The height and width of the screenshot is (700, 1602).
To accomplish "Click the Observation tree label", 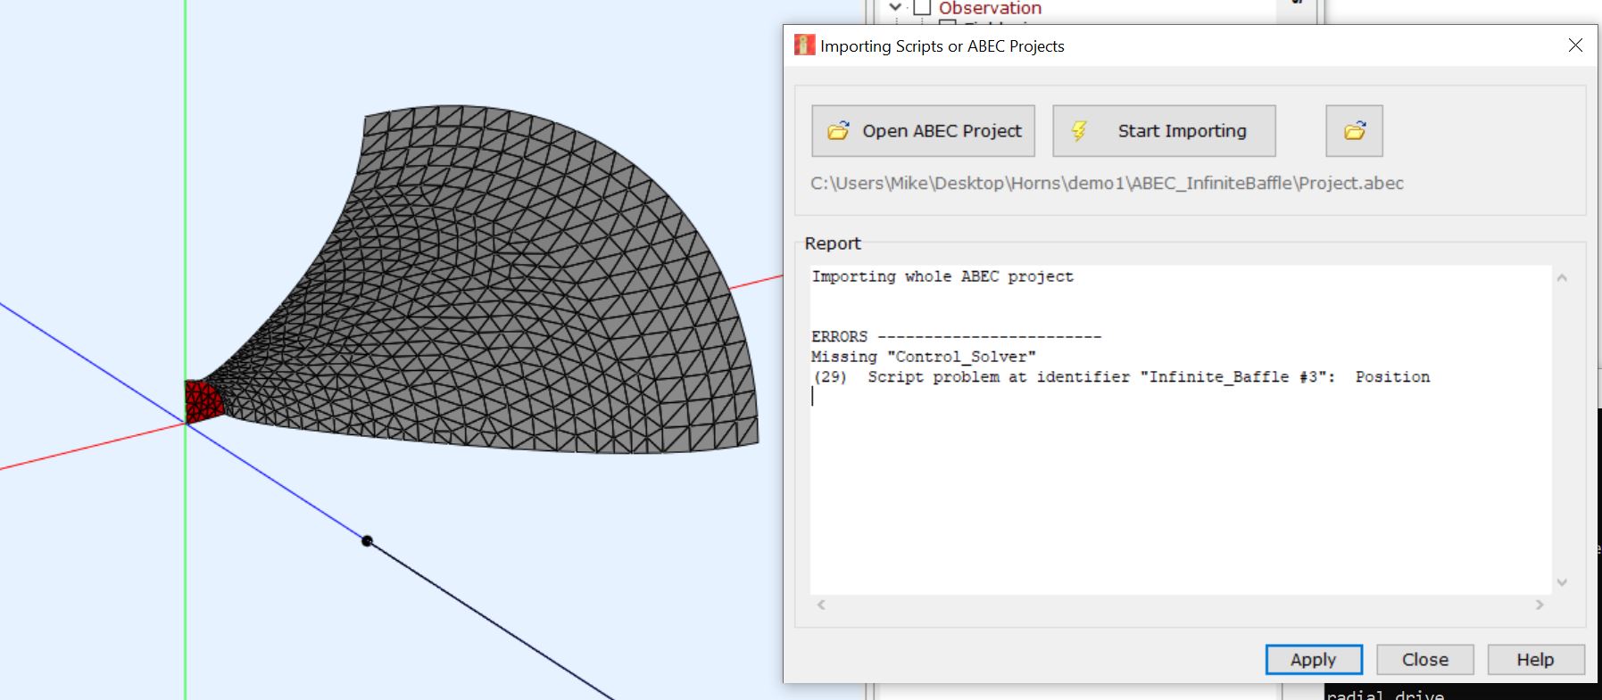I will pyautogui.click(x=990, y=8).
